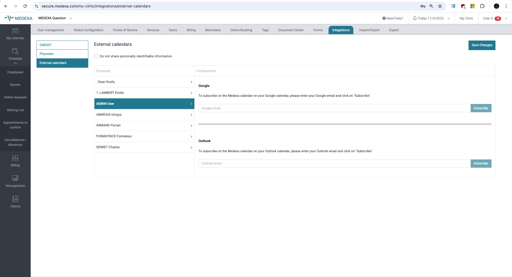This screenshot has width=512, height=277.
Task: Open Appointments to confirm in the sidebar
Action: (15, 125)
